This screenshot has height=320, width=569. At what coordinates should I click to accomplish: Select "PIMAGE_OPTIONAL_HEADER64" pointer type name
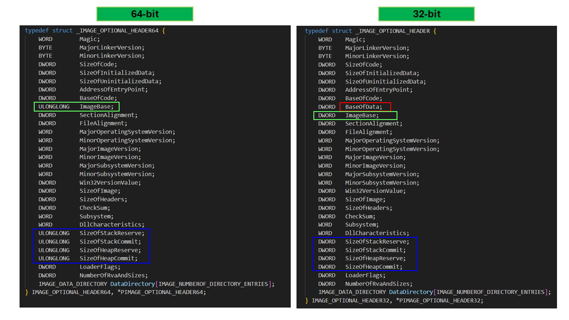pos(163,292)
